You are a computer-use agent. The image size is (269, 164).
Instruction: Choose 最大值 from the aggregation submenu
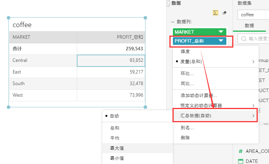117,148
